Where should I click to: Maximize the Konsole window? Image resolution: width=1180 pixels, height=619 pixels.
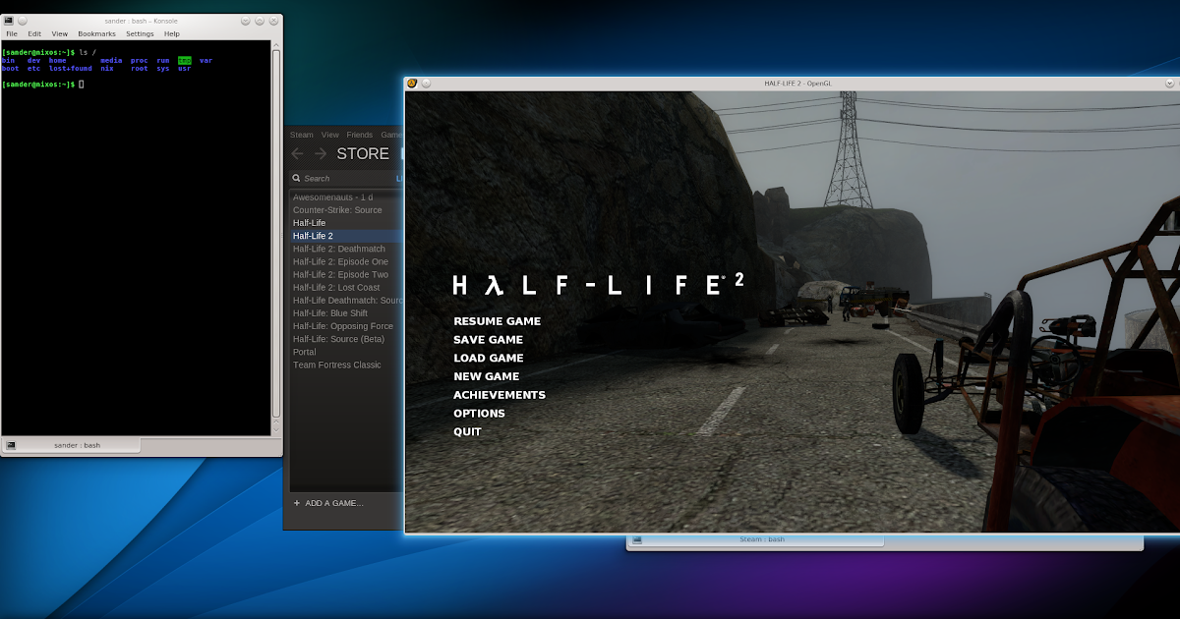click(x=259, y=21)
